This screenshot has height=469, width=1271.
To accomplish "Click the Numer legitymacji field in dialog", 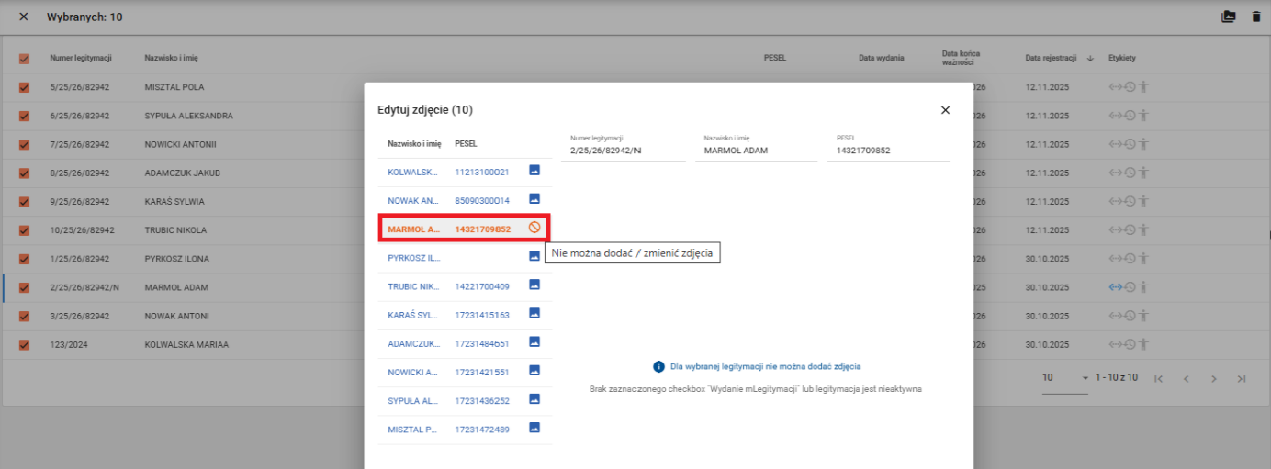I will [623, 151].
